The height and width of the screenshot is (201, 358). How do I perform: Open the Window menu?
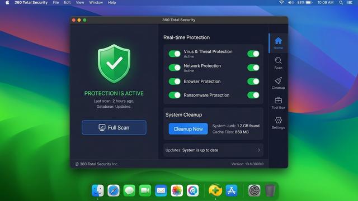[96, 2]
